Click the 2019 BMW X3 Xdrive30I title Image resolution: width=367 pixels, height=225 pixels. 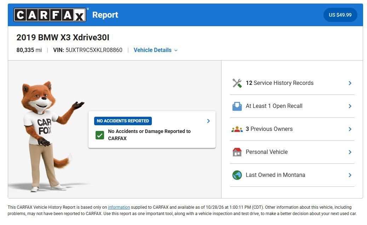63,37
